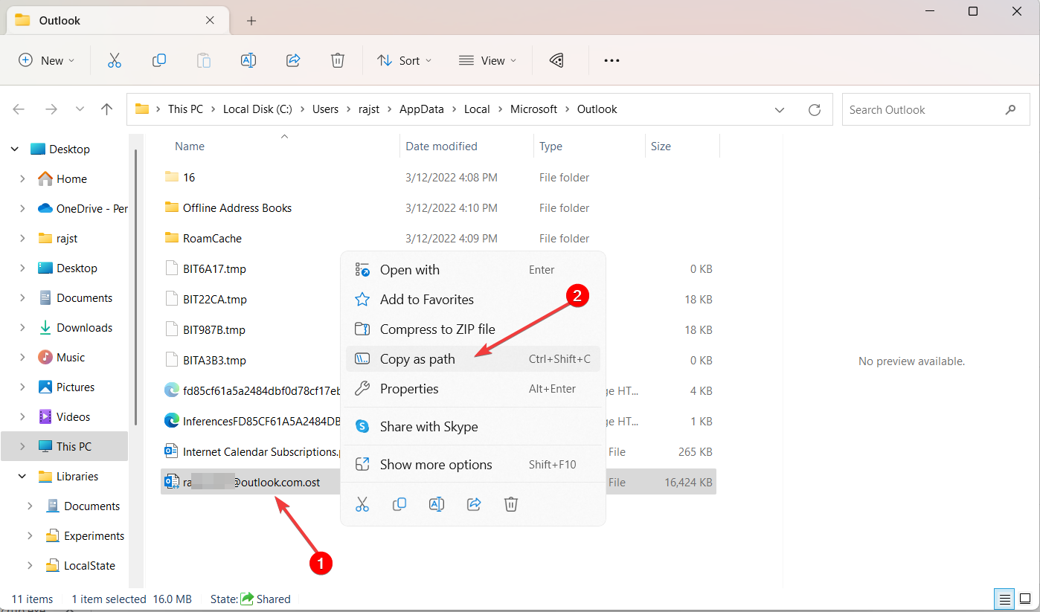Select the outlook.com.ost file

251,482
